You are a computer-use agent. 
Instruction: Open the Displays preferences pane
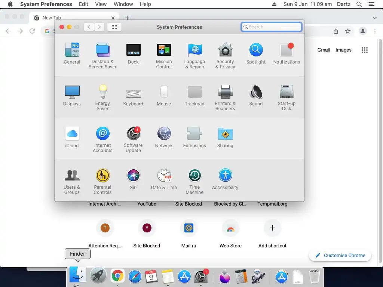point(72,95)
